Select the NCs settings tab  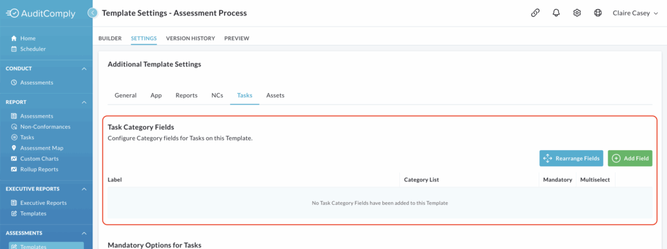point(218,95)
